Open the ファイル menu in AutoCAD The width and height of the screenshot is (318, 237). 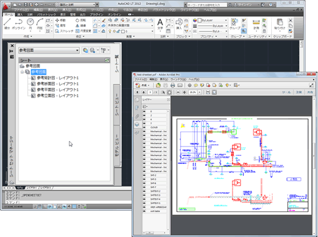21,10
